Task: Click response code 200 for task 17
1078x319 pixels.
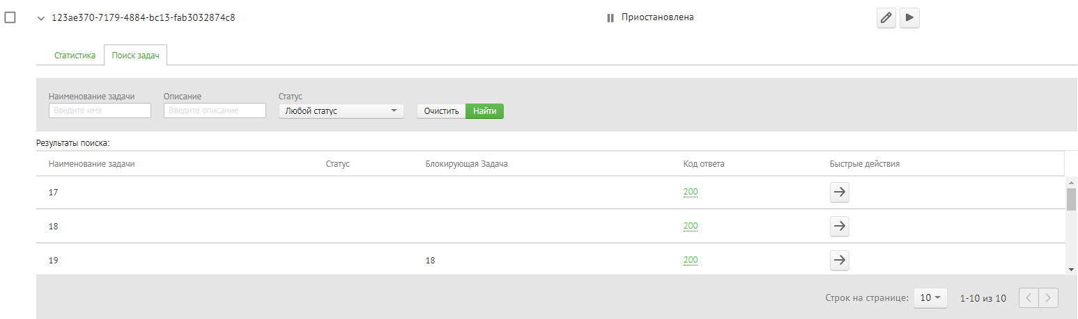Action: point(690,192)
